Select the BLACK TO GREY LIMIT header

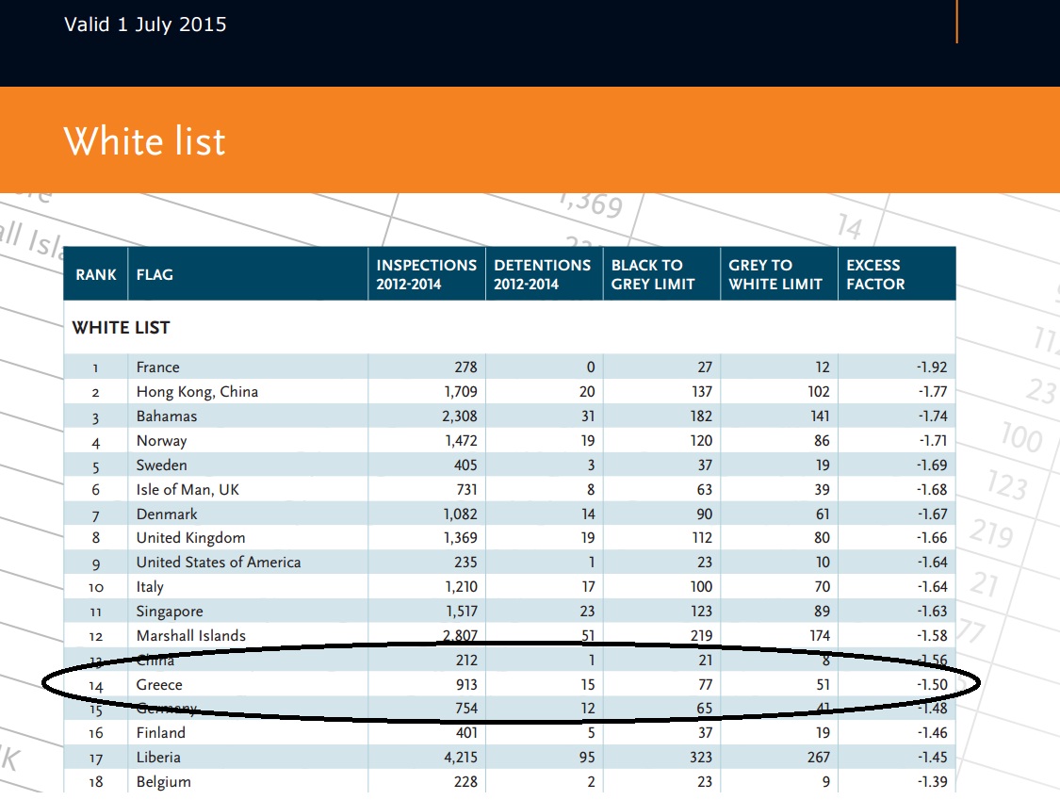(x=653, y=274)
